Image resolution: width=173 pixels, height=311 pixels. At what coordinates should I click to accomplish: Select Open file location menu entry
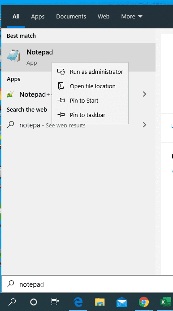pos(90,86)
